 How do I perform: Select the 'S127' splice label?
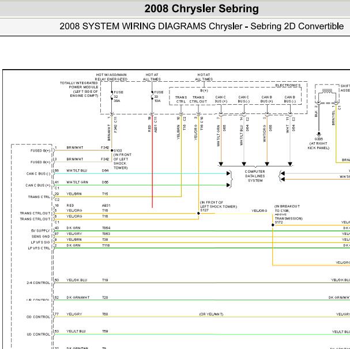(204, 210)
